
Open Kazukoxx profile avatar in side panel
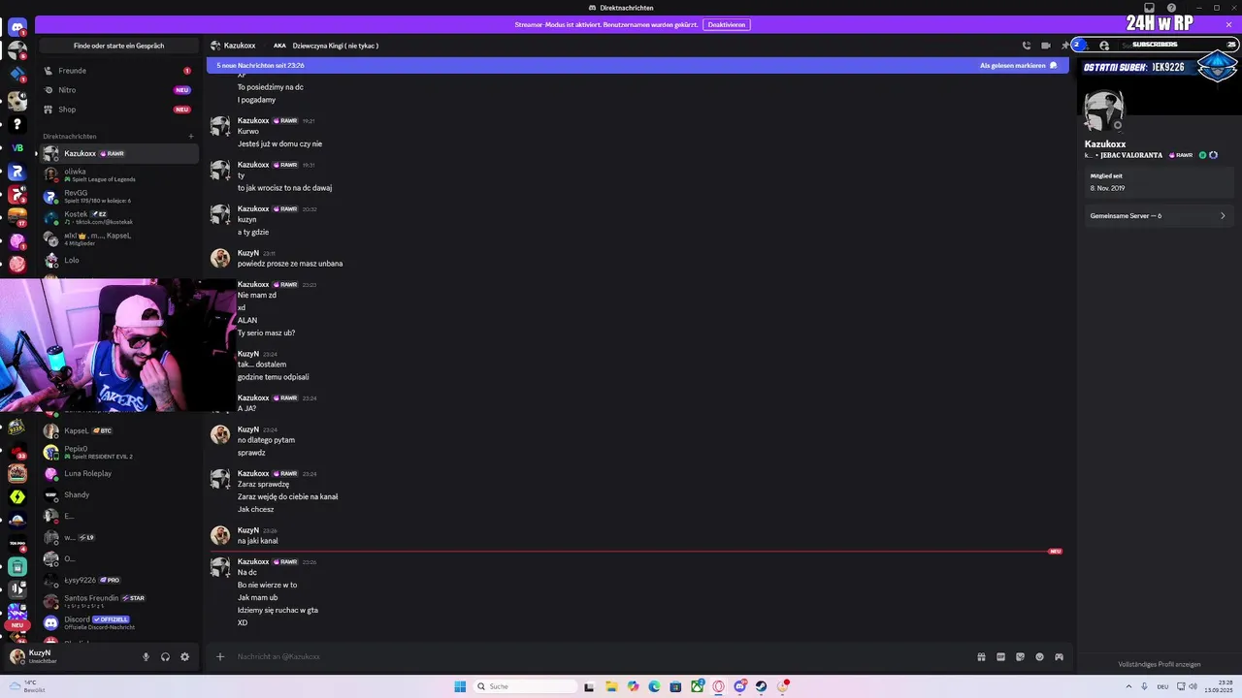[x=1104, y=111]
